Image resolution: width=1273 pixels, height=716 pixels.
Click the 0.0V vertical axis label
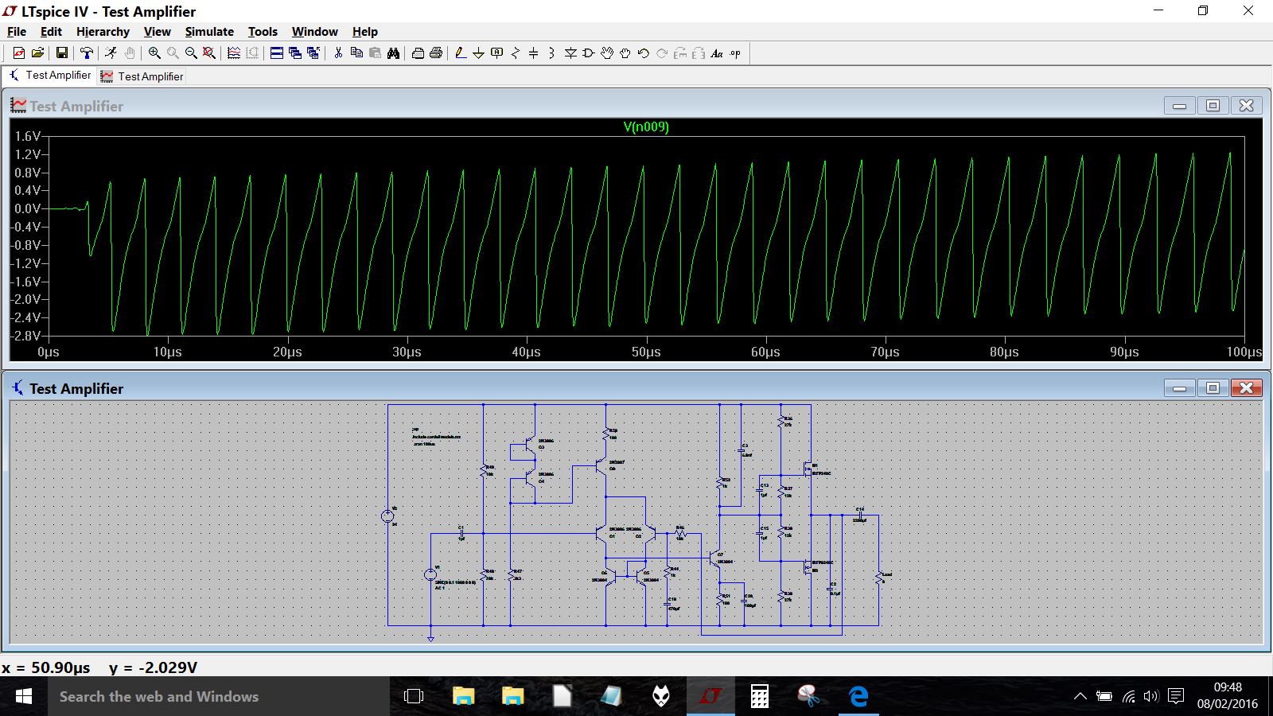point(27,208)
